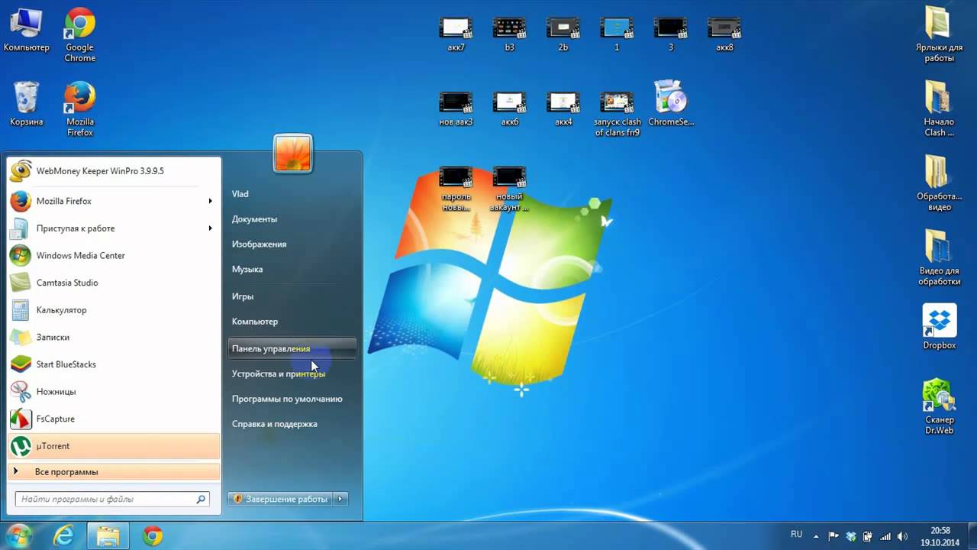The height and width of the screenshot is (550, 977).
Task: Open Google Chrome from taskbar
Action: click(153, 537)
